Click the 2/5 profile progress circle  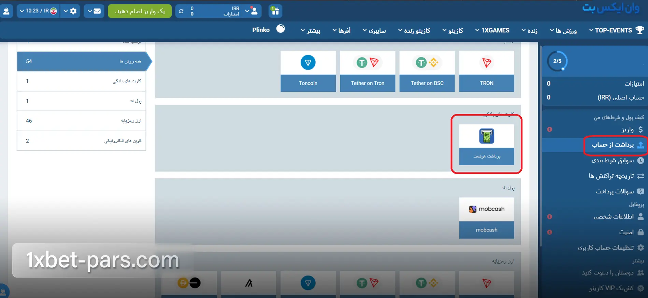pyautogui.click(x=557, y=61)
